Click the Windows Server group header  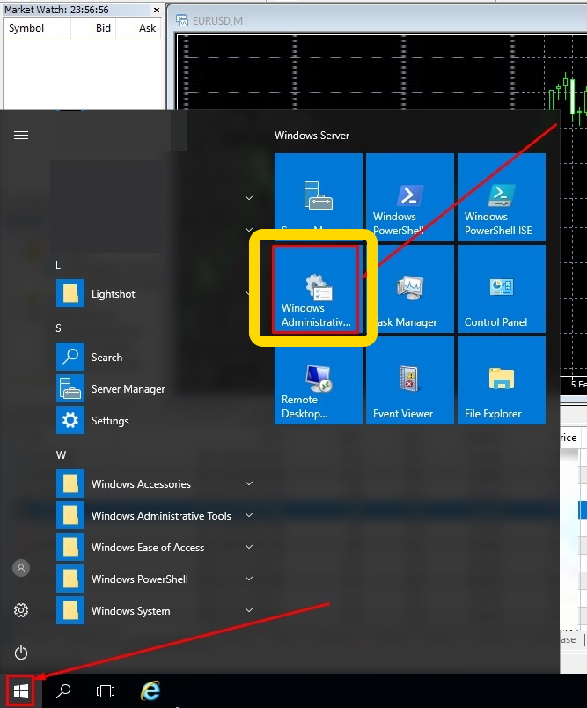pyautogui.click(x=312, y=136)
